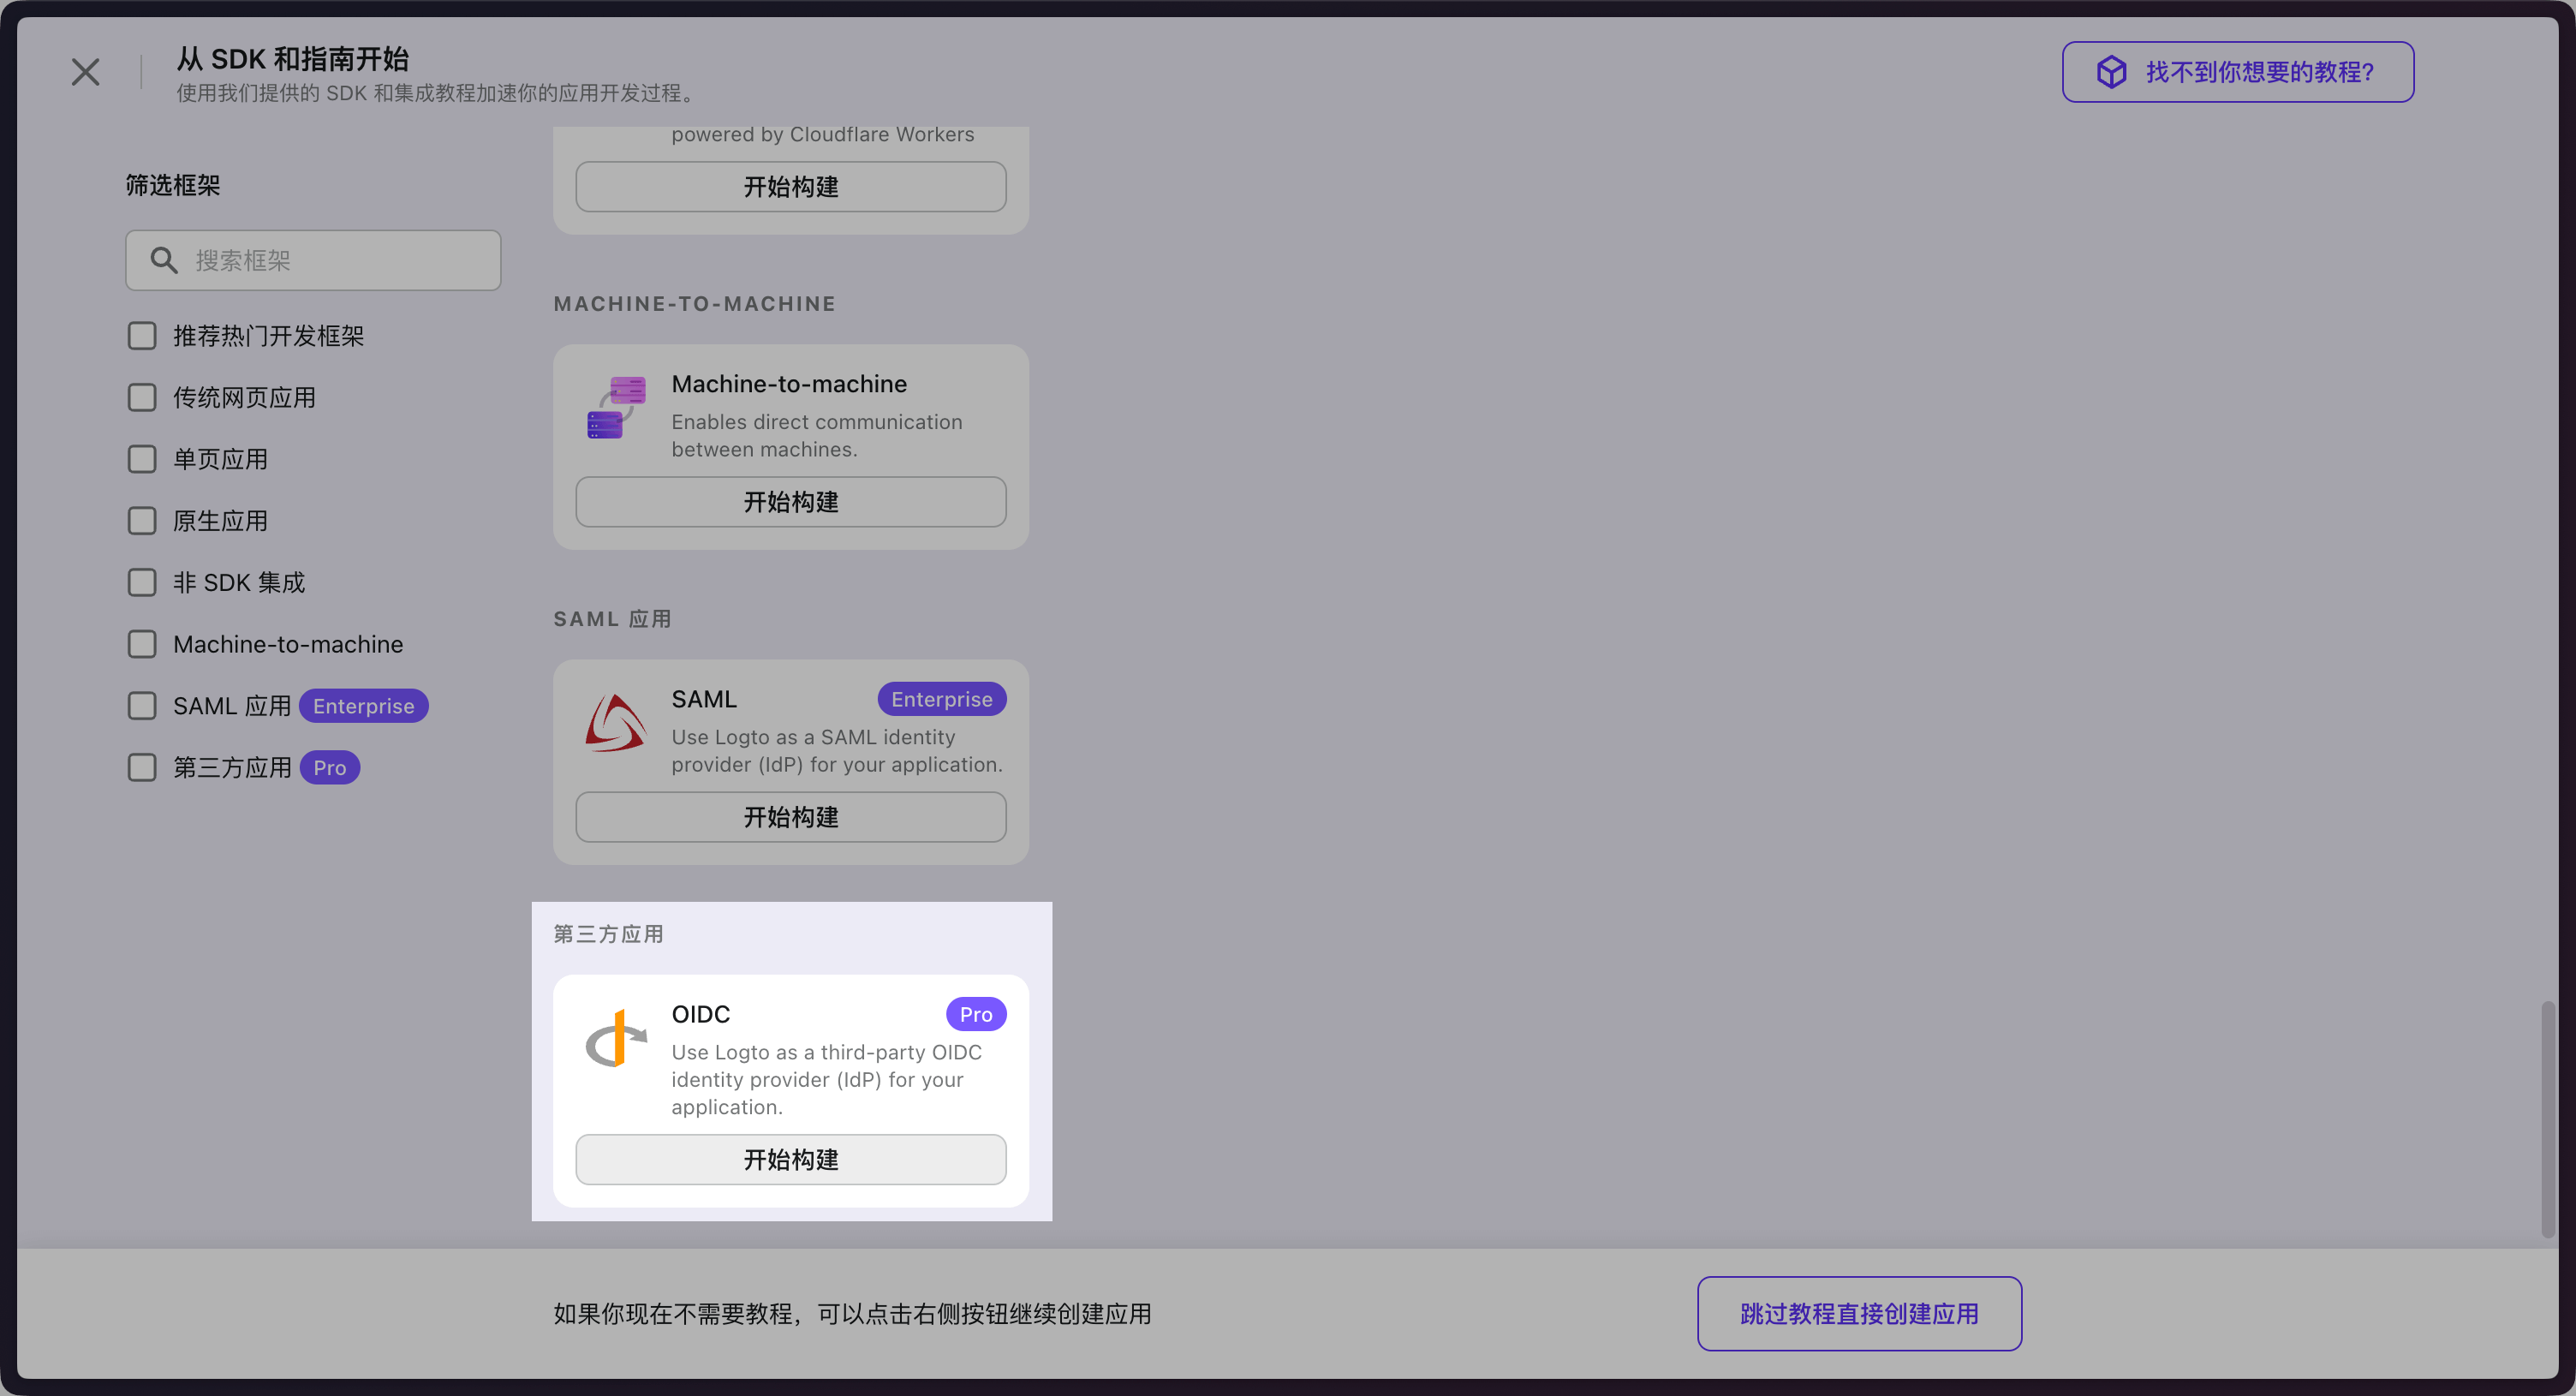Click the magnifier icon in search field
This screenshot has width=2576, height=1396.
[164, 260]
